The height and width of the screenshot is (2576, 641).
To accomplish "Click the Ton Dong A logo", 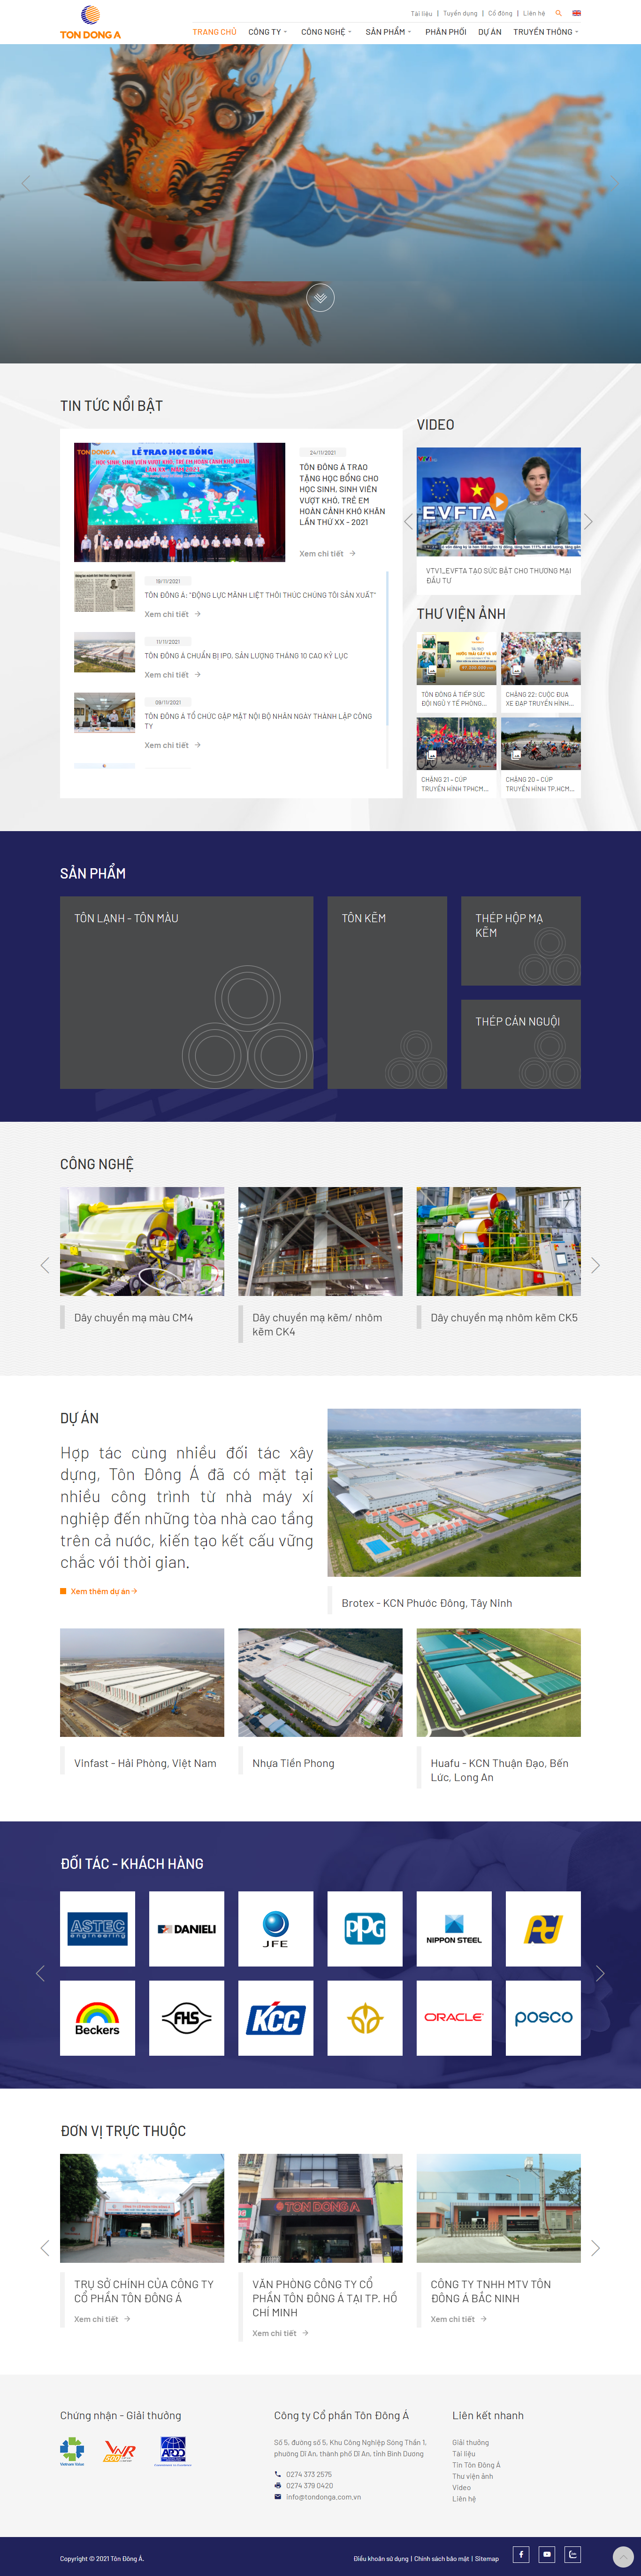I will (x=90, y=22).
